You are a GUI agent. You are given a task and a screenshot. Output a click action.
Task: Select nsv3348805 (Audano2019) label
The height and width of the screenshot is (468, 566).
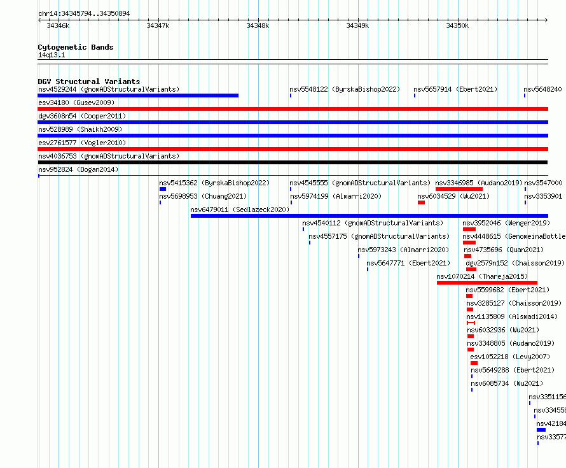tap(511, 343)
